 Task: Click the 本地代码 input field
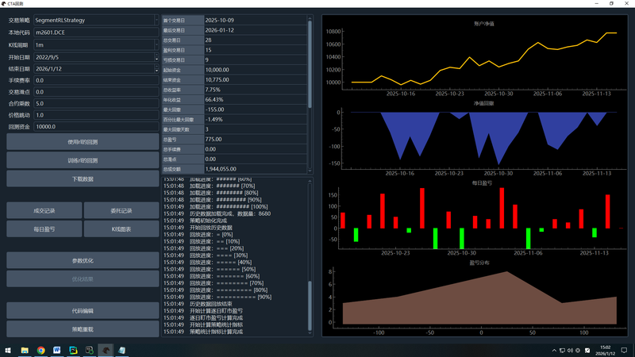click(94, 33)
